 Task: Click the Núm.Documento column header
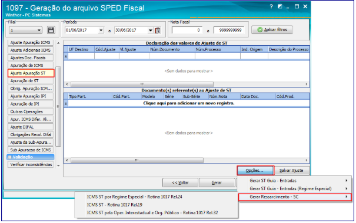(x=172, y=49)
